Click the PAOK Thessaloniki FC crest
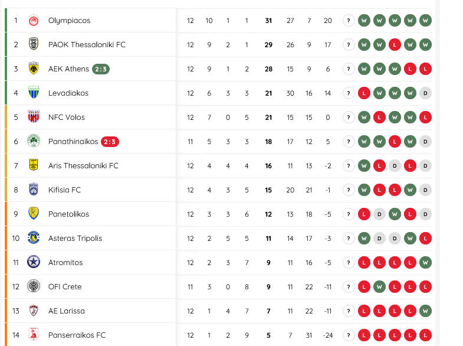This screenshot has width=463, height=346. (x=34, y=45)
